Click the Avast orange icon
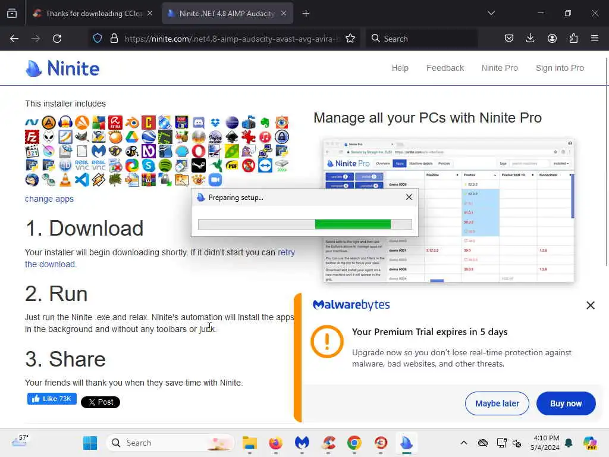 [x=82, y=123]
